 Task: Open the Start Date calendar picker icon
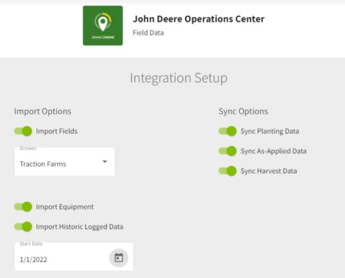coord(118,258)
